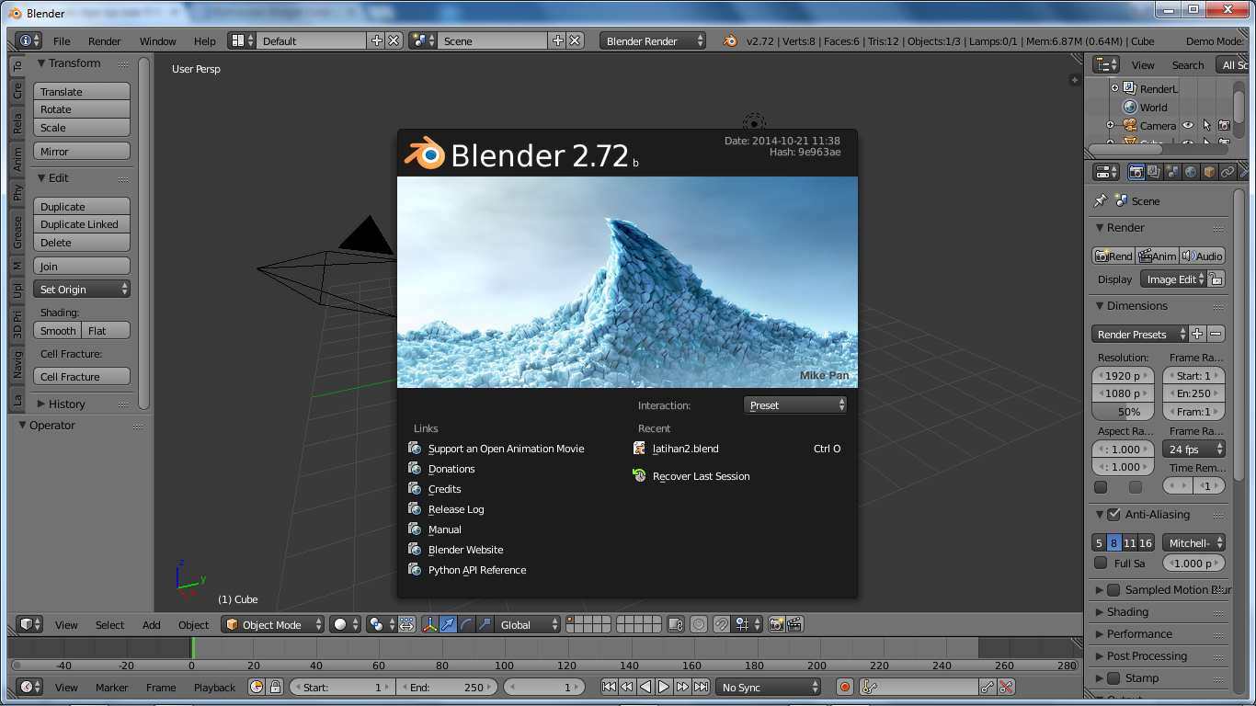Open the Object Mode dropdown
The image size is (1256, 706).
tap(273, 624)
